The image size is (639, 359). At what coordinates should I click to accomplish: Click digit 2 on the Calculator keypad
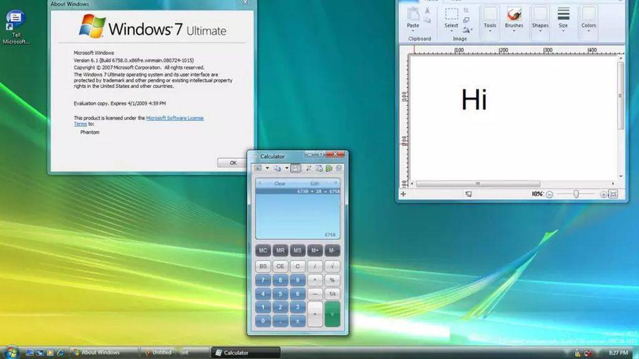click(x=280, y=307)
